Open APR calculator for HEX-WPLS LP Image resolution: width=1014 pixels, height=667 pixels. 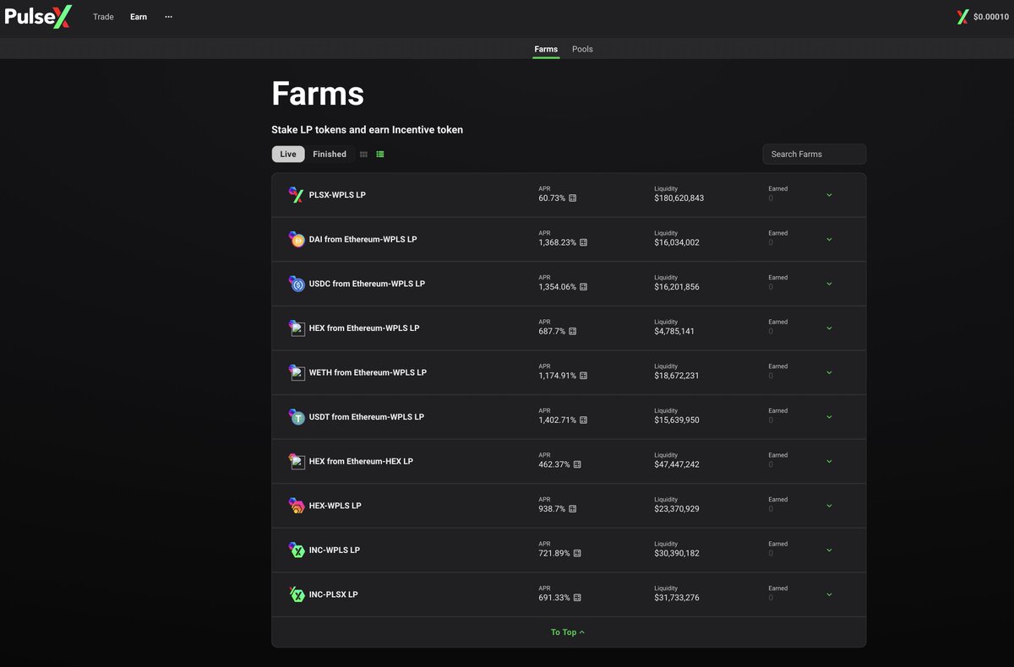pos(573,509)
